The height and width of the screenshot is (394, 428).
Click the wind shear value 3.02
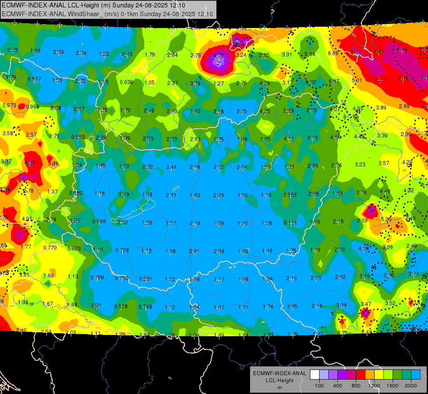[218, 167]
